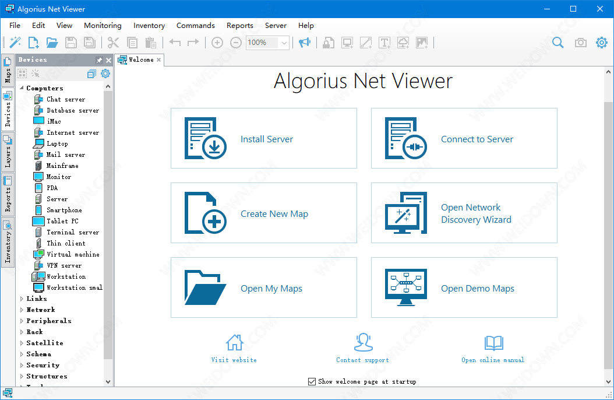This screenshot has height=400, width=614.
Task: Redo with the right arrow icon
Action: pos(193,43)
